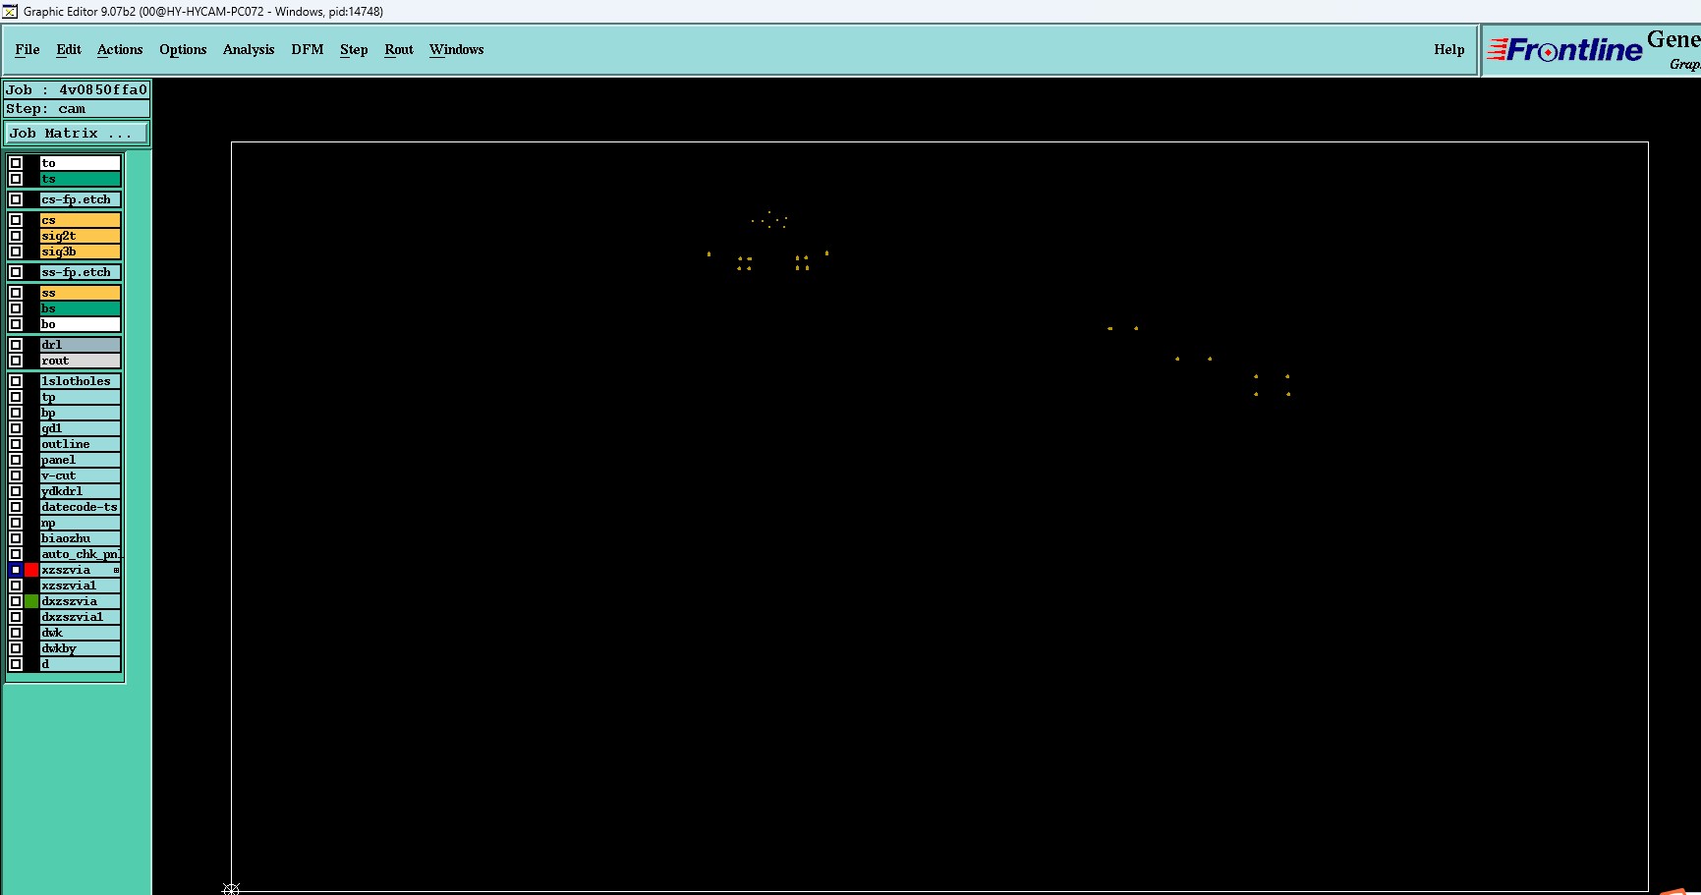Select the datecode-ts layer name
Viewport: 1701px width, 895px height.
pyautogui.click(x=81, y=507)
